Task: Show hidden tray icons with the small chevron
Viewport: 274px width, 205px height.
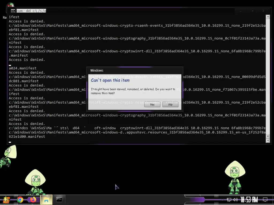Action: [x=222, y=200]
